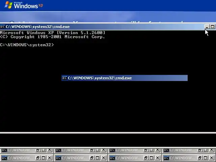Screen dimensions: 216x162
Task: Close the bottom-left minimized cmd window
Action: [x=50, y=158]
